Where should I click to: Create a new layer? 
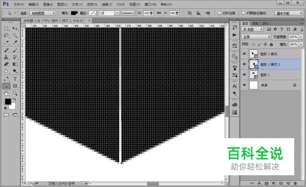288,183
